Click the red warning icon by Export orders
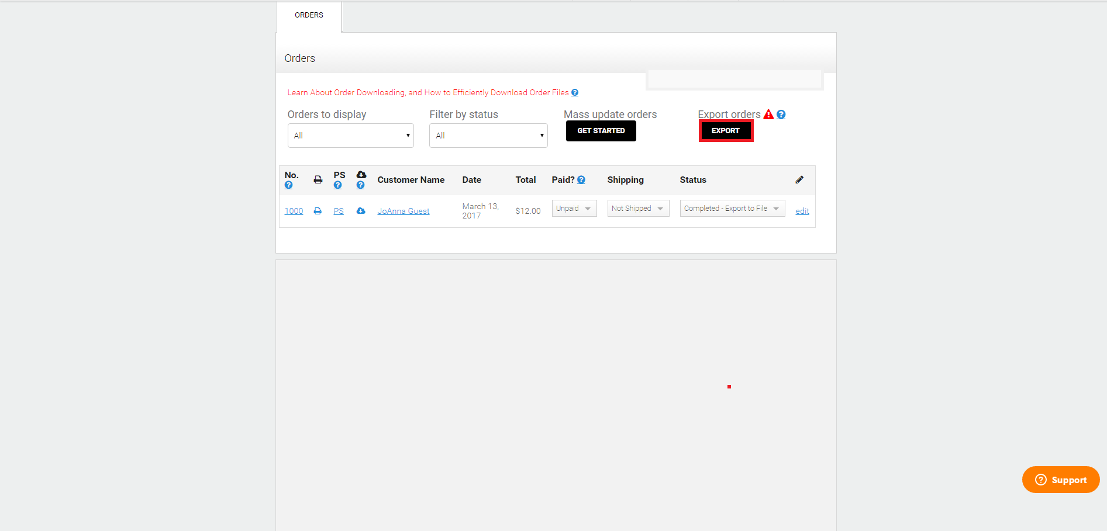The height and width of the screenshot is (531, 1107). (768, 114)
